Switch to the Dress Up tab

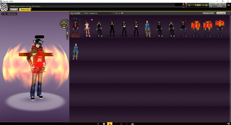[25, 10]
